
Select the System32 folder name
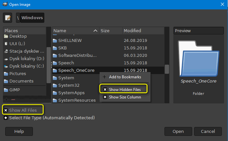(x=69, y=85)
